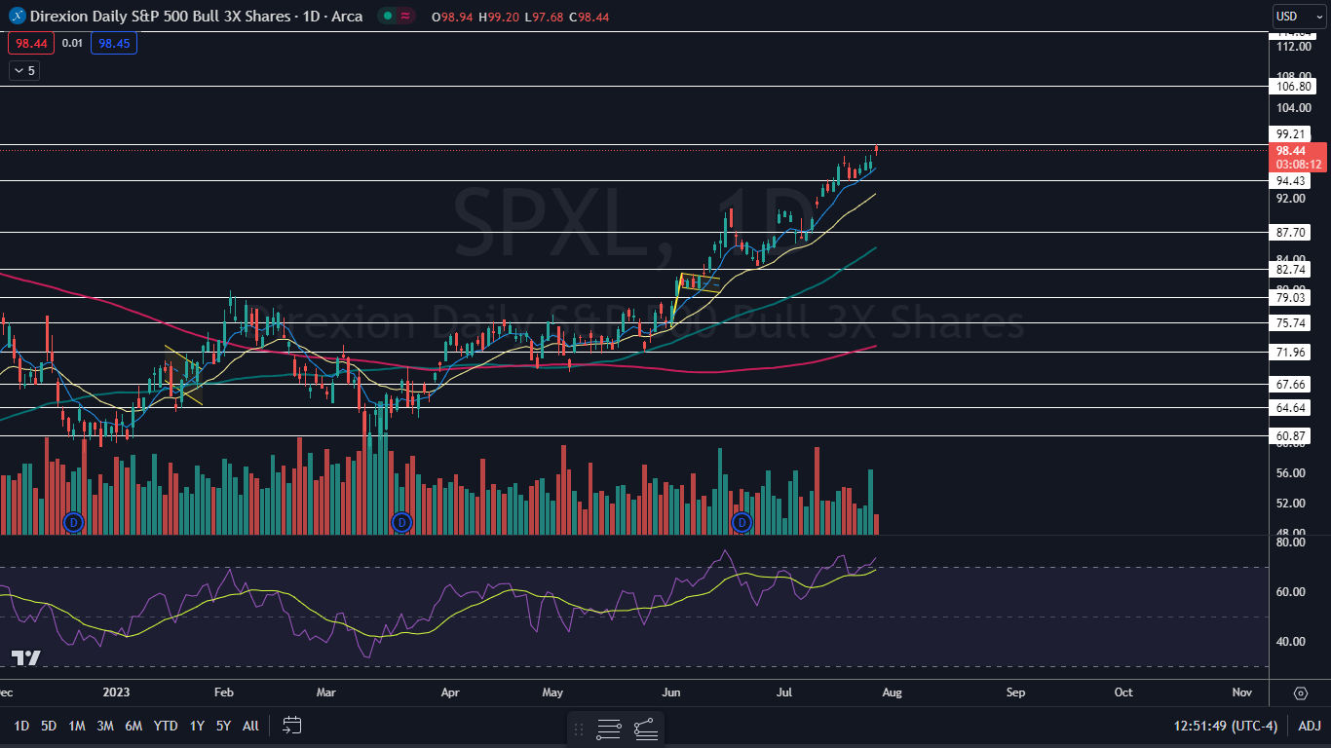This screenshot has width=1331, height=748.
Task: Click the pink delayed data indicator icon
Action: click(x=406, y=17)
